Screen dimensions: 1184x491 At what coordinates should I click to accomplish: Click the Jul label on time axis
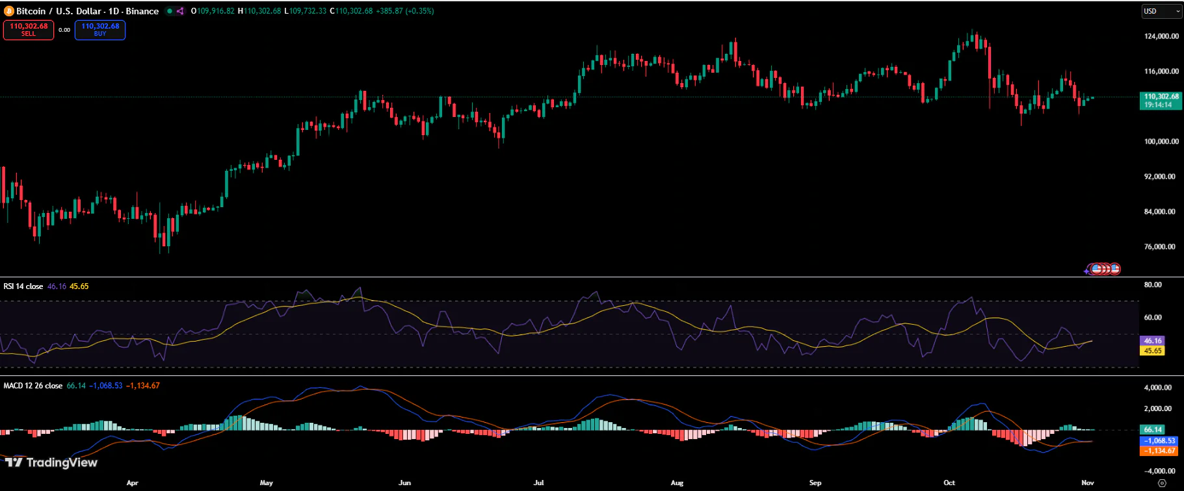[x=538, y=483]
